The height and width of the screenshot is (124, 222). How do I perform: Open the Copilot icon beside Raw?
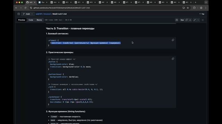(177, 20)
